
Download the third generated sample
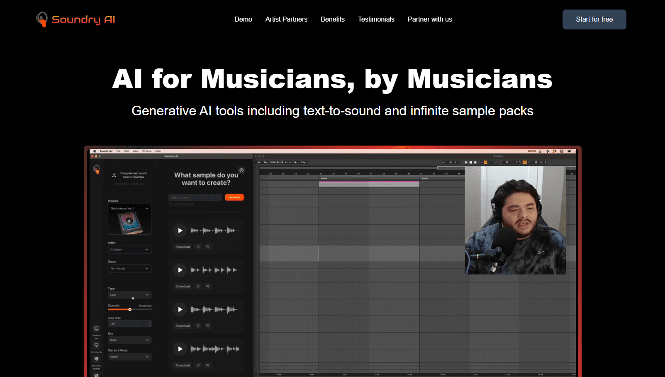tap(183, 326)
